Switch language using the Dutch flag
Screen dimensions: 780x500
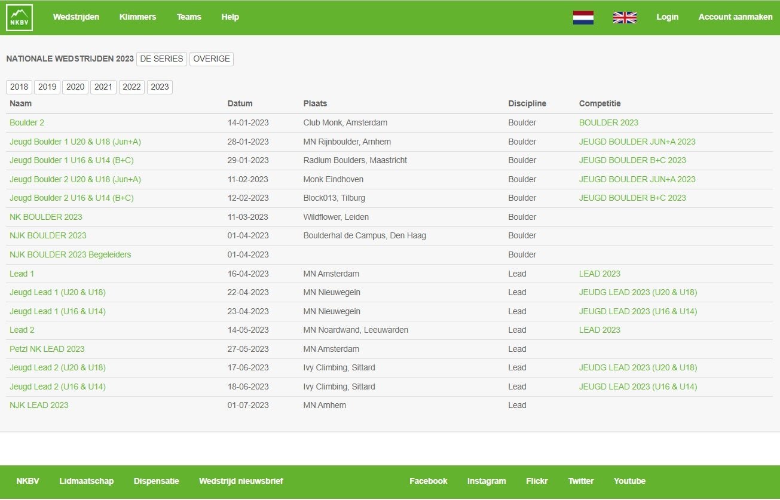pyautogui.click(x=583, y=17)
